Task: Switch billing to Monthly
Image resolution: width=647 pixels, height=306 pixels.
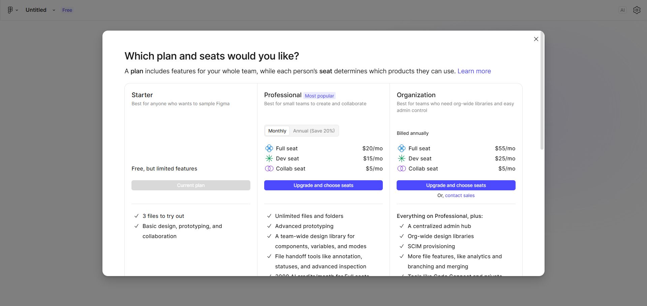Action: tap(277, 131)
